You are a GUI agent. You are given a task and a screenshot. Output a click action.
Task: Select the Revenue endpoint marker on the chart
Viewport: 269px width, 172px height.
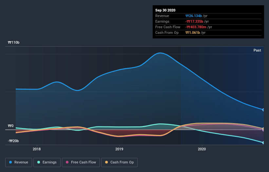click(x=263, y=110)
